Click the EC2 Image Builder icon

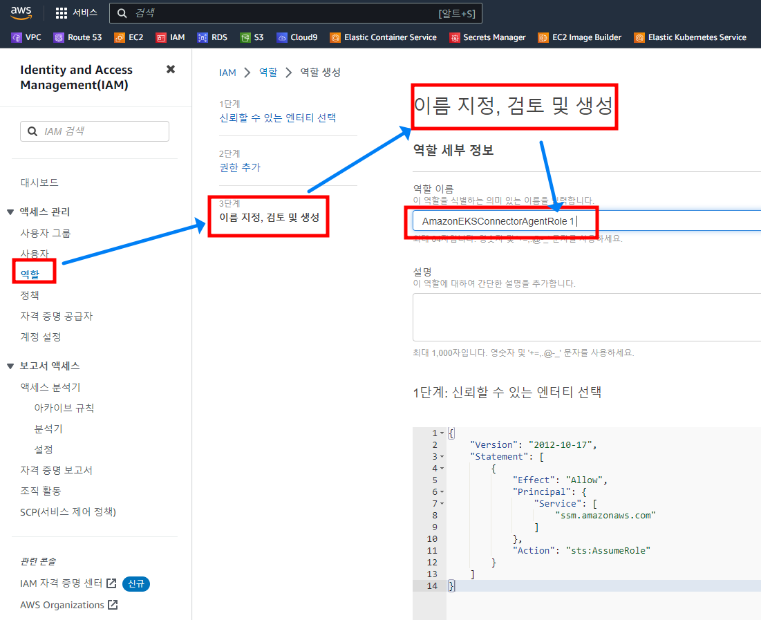pyautogui.click(x=543, y=37)
